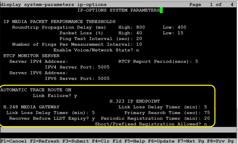
Task: Click the Primary Search Time value 75
Action: pos(207,113)
